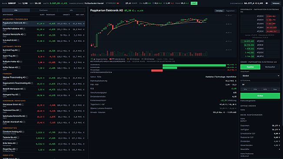Click info icon beside Spitzhacke Rohstoffe AG
Viewport: 283px width, 159px height.
pyautogui.click(x=27, y=116)
